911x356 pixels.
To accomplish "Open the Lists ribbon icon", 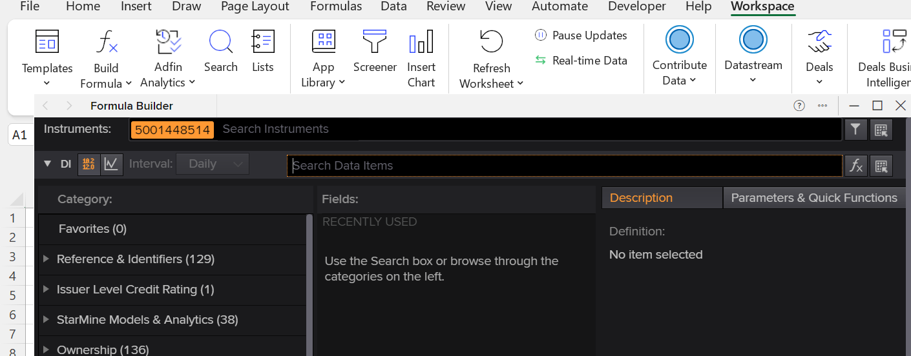I will [263, 42].
